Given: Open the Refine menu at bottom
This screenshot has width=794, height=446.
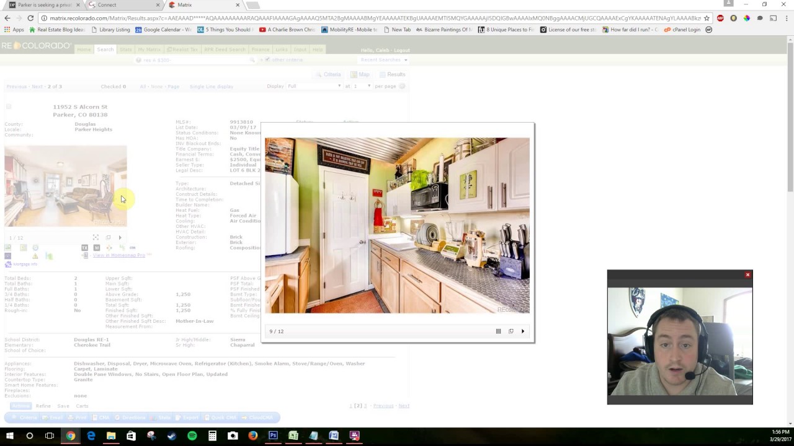Looking at the screenshot, I should tap(43, 406).
